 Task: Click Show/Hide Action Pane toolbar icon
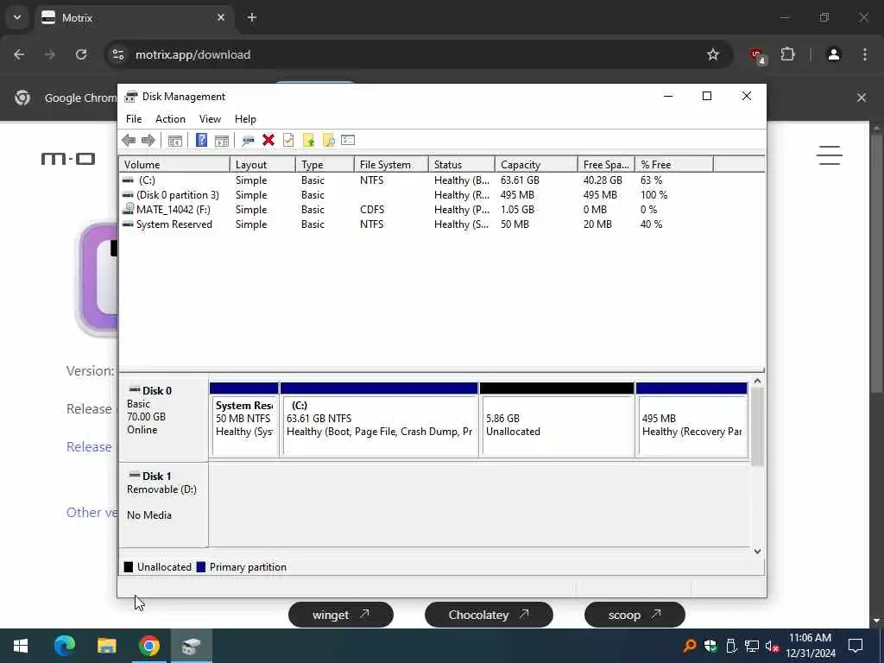[x=222, y=141]
